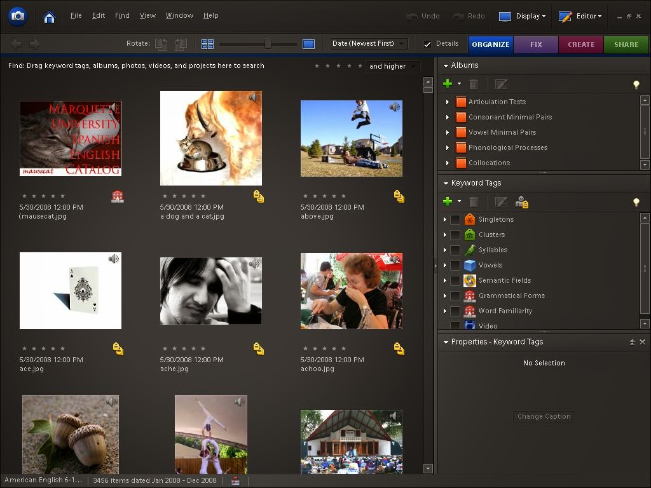This screenshot has width=651, height=488.
Task: Select the delete keyword tag trash icon
Action: coord(474,201)
